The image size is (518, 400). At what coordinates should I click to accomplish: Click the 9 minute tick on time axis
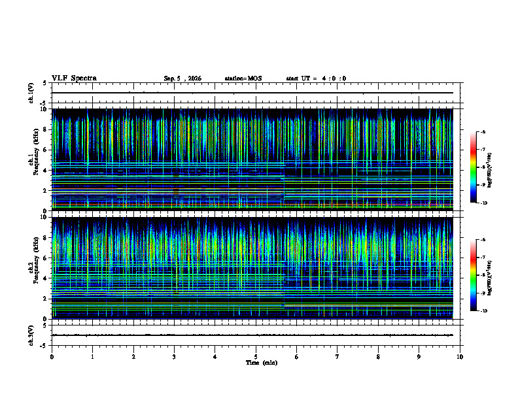click(x=419, y=357)
